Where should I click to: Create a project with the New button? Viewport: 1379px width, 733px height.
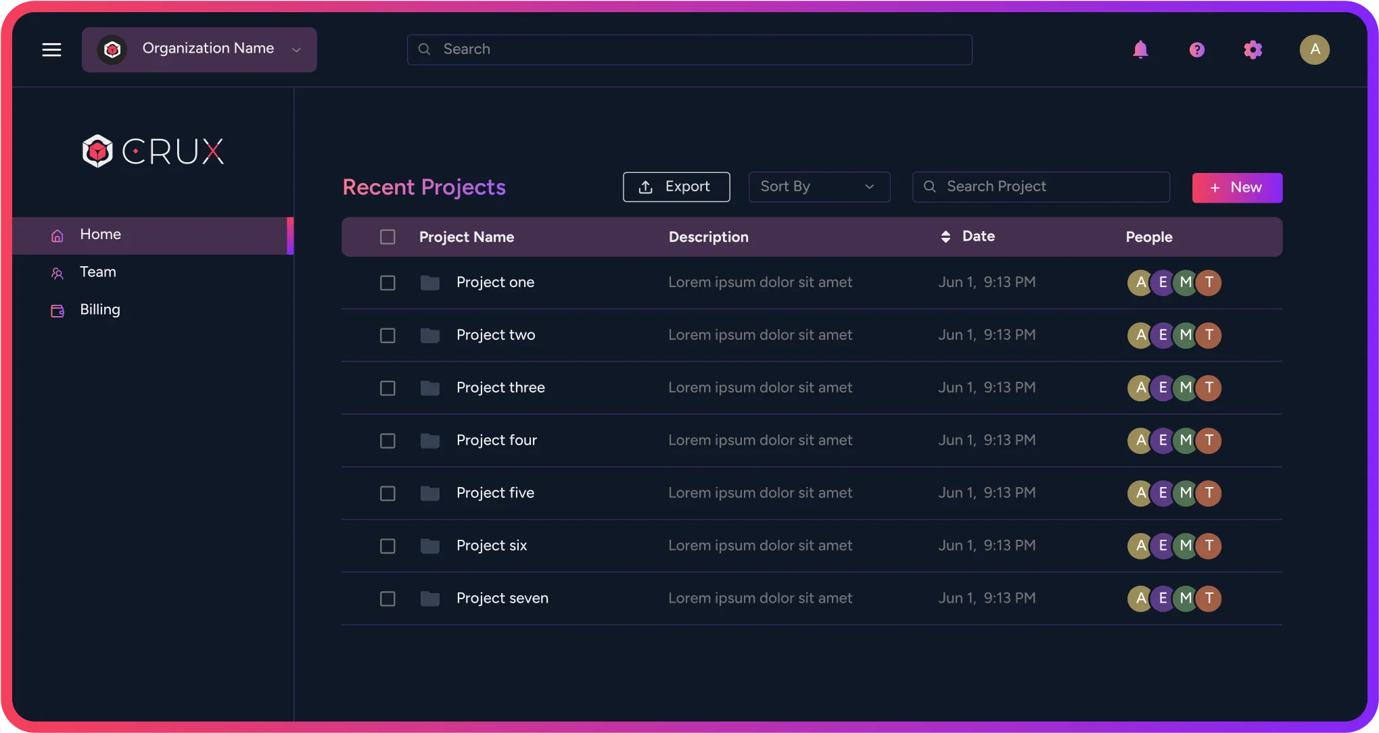(x=1236, y=188)
